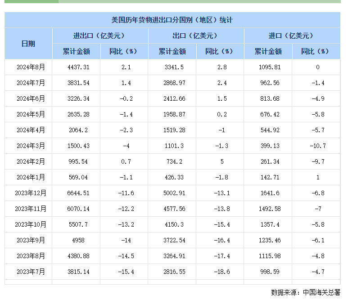Click the 6644.51 cumulative amount cell

tap(78, 193)
